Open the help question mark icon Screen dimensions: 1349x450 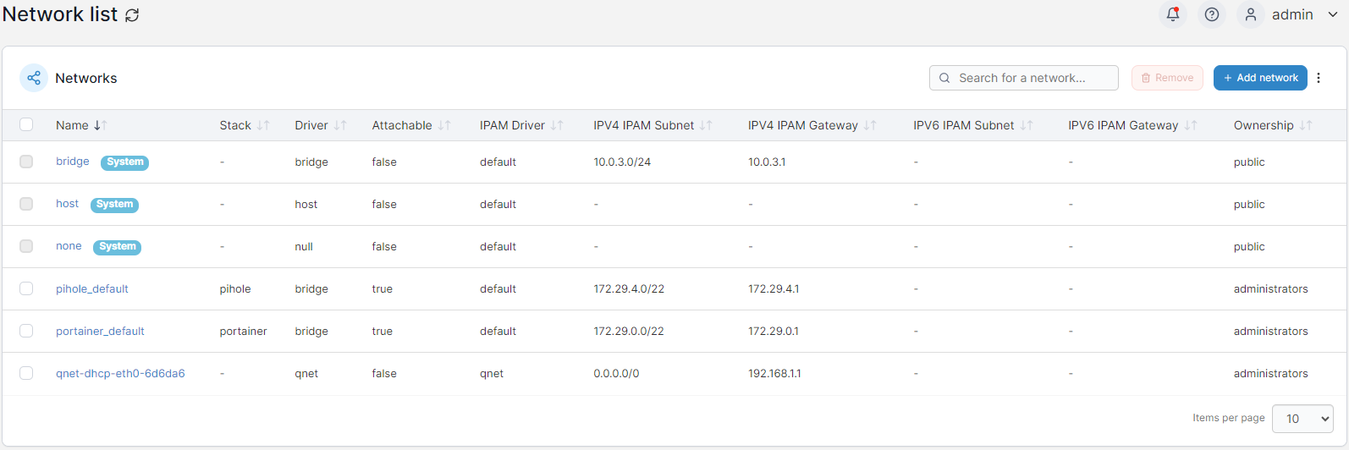[x=1212, y=14]
